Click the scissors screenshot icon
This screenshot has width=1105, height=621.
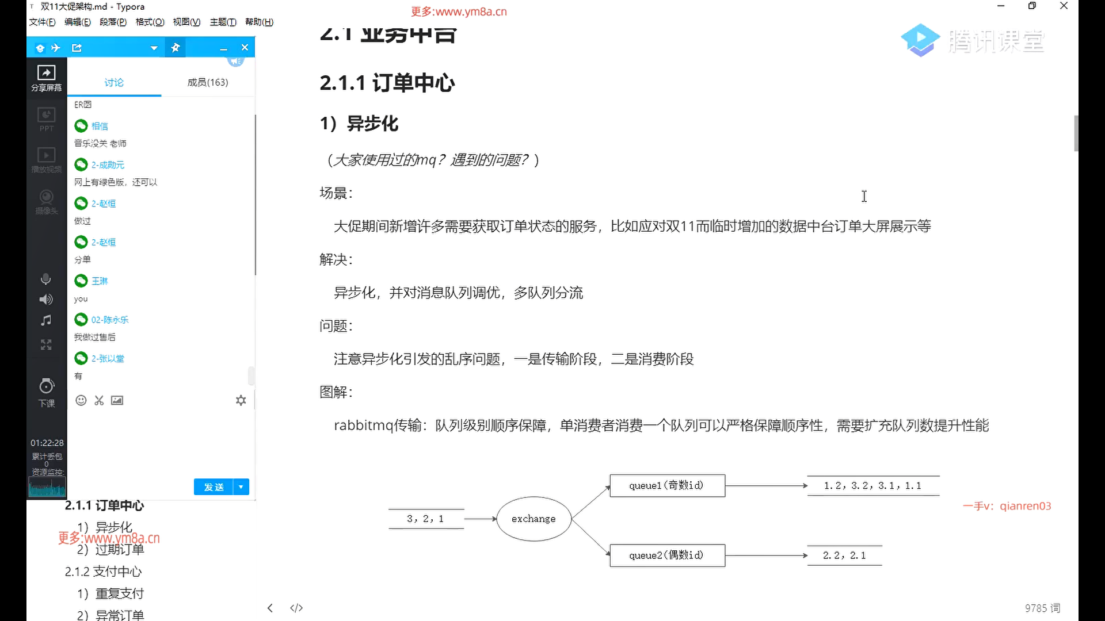99,400
